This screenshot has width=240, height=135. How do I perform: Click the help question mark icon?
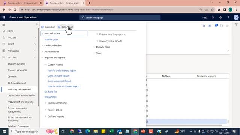(x=228, y=18)
